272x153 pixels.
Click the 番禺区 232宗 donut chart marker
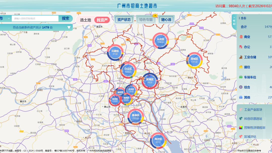point(135,117)
